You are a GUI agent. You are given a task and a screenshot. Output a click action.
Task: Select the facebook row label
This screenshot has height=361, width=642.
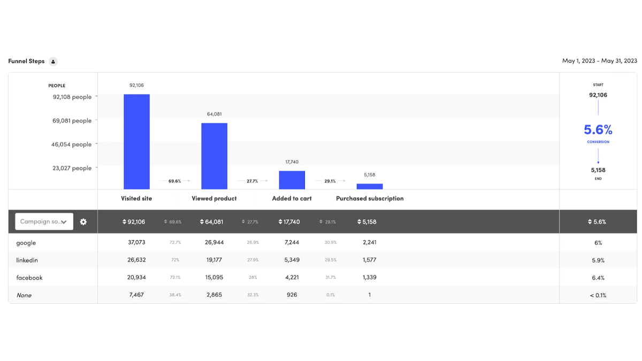point(29,278)
